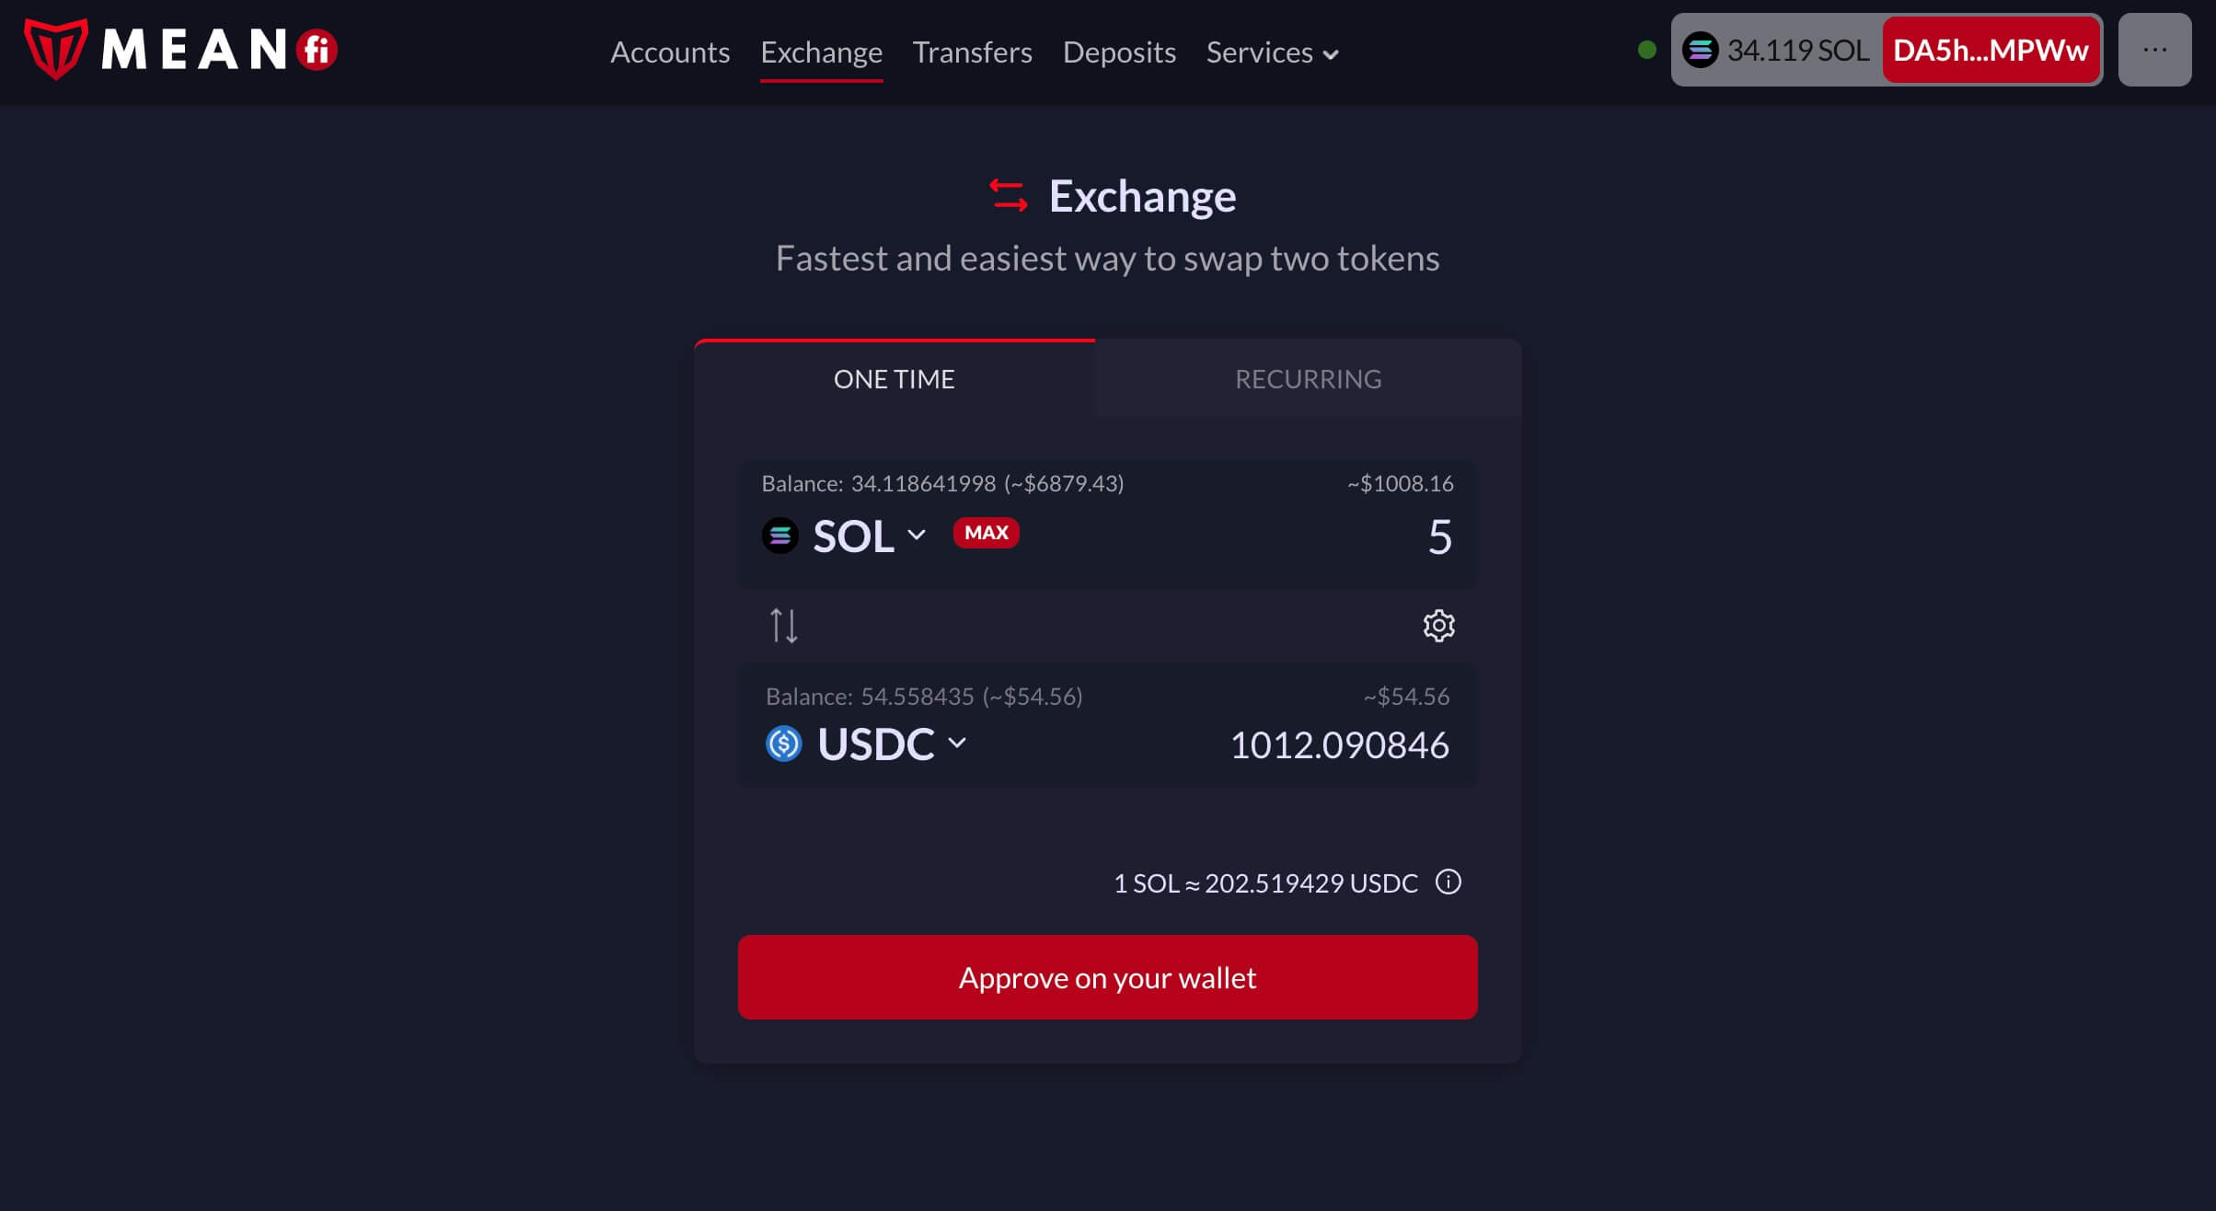Open wallet address DA5h...MPWw
The width and height of the screenshot is (2216, 1211).
[1991, 50]
